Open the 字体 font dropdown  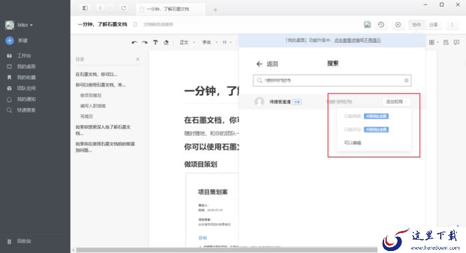pyautogui.click(x=210, y=43)
